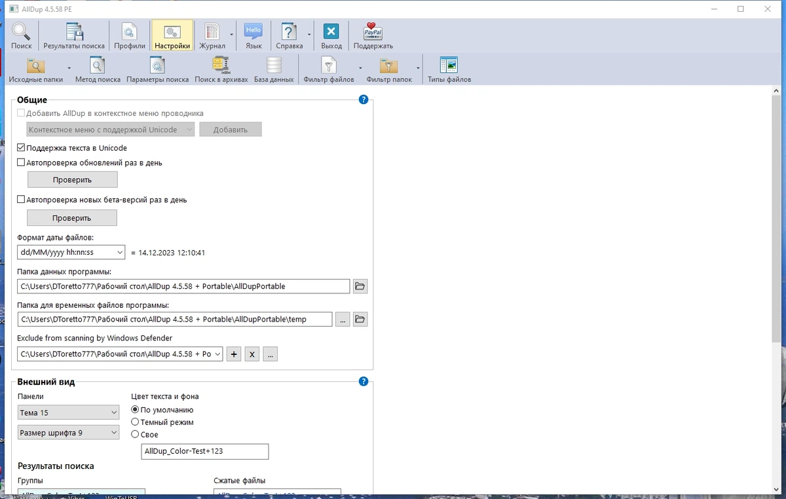
Task: Click Проверить button under beta-version check
Action: (72, 217)
